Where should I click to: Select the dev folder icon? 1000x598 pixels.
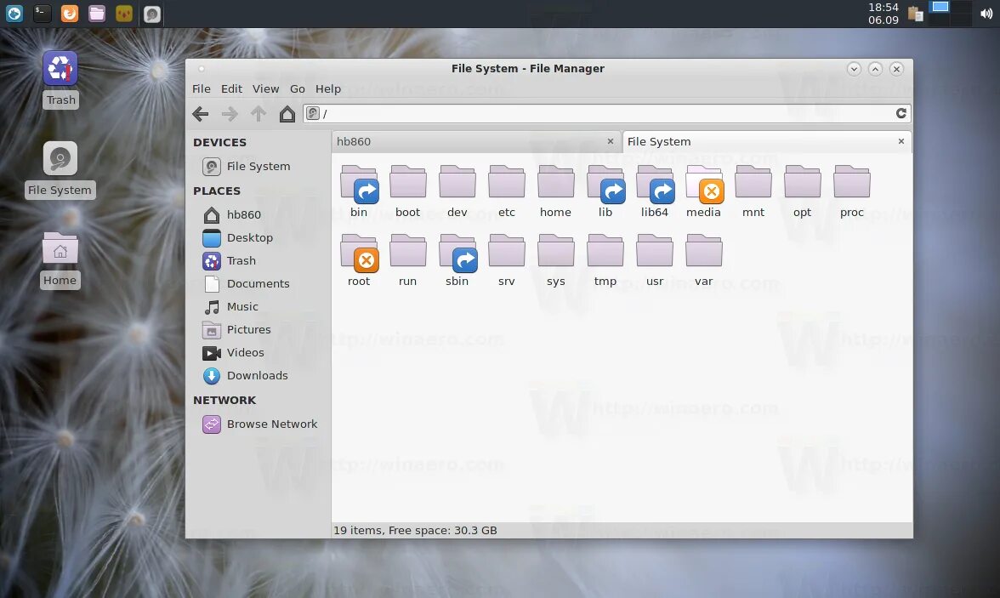[x=457, y=183]
